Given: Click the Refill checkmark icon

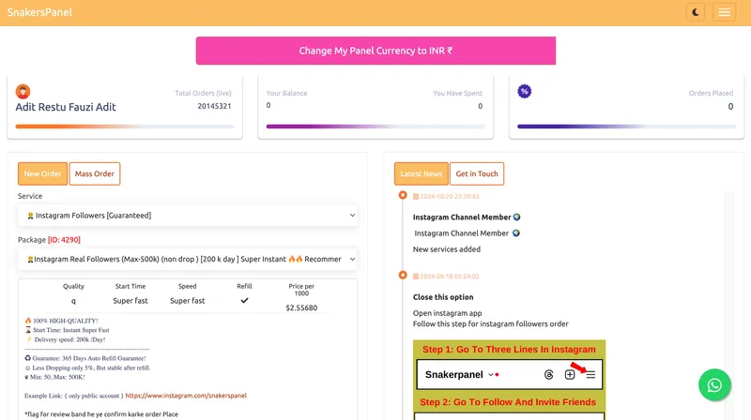Looking at the screenshot, I should coord(244,300).
